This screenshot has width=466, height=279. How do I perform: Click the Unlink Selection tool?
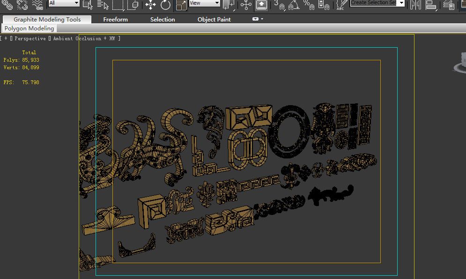click(x=22, y=5)
